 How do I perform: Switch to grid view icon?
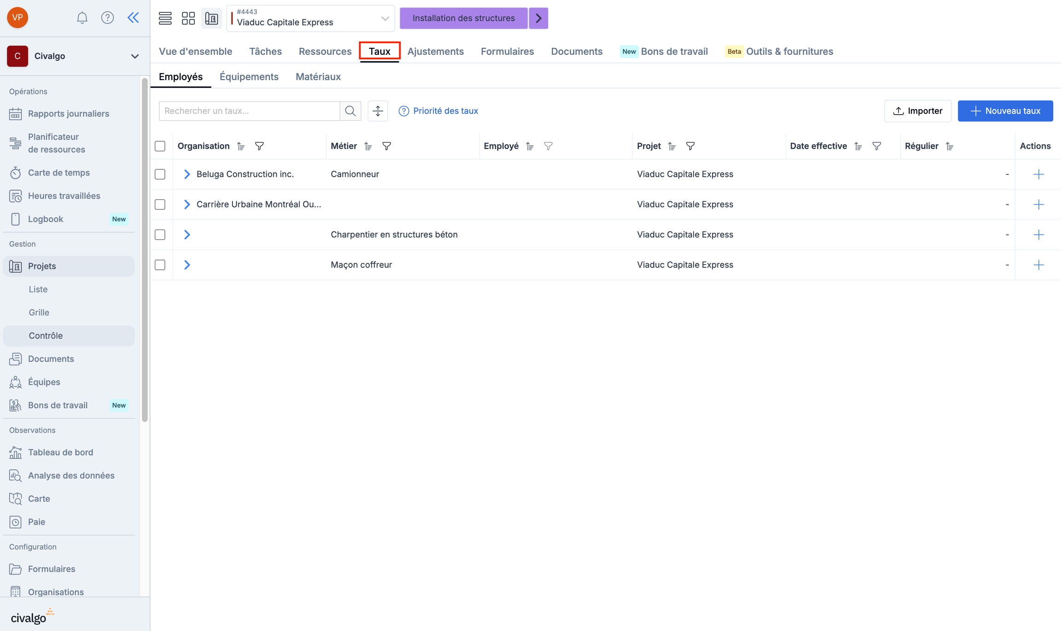[188, 18]
